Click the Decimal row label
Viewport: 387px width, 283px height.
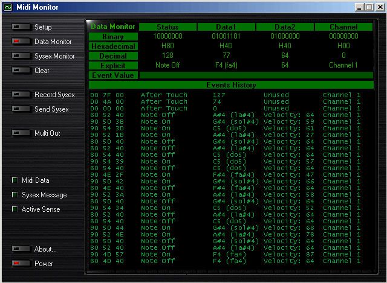click(113, 56)
